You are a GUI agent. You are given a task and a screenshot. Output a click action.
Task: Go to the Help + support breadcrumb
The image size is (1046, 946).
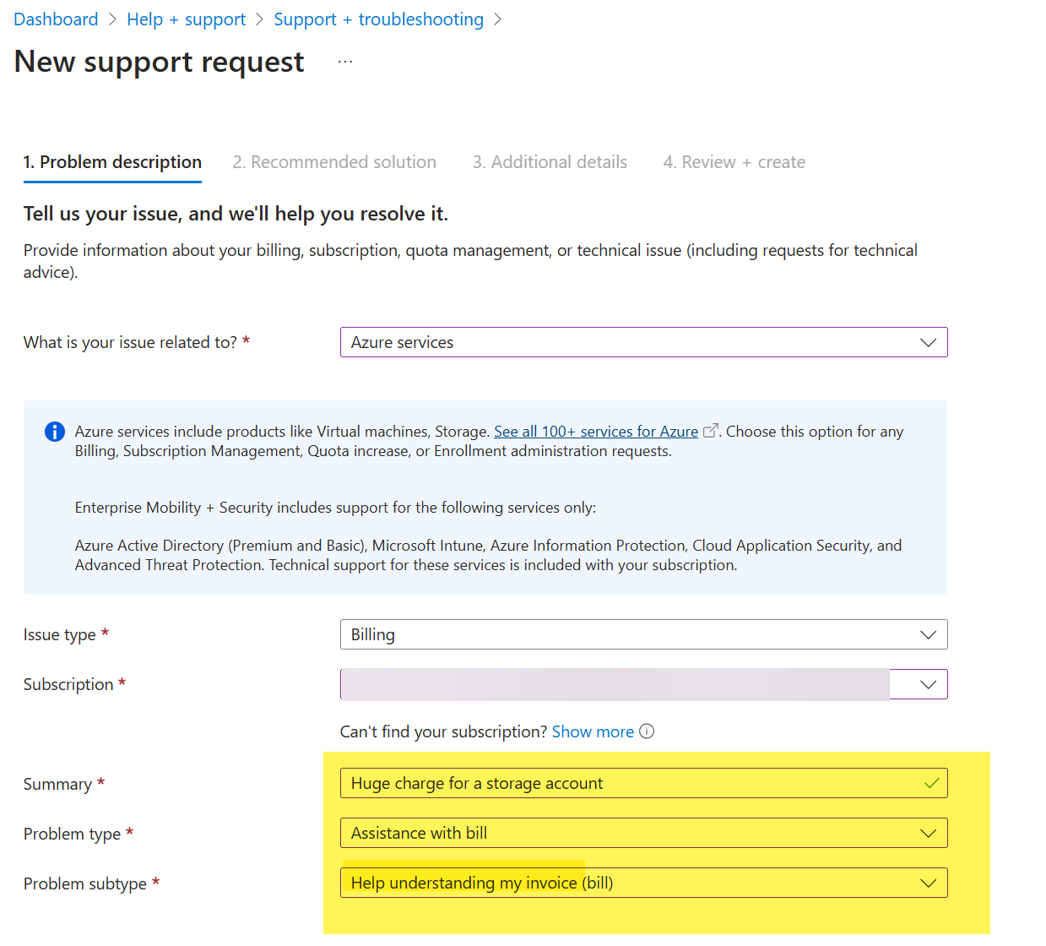pos(186,19)
